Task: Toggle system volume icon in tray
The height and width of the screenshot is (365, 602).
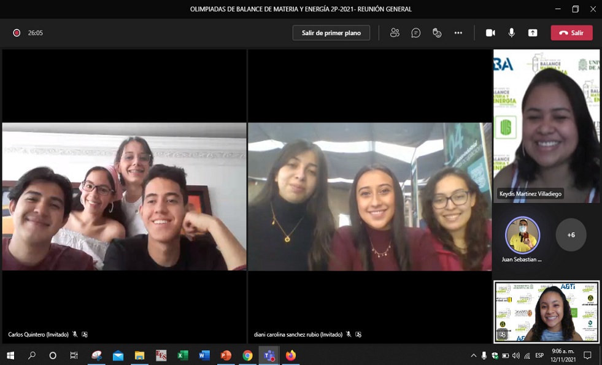Action: [515, 356]
